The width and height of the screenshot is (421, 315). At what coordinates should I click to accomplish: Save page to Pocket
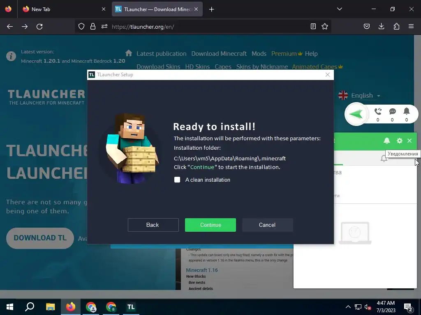(366, 26)
